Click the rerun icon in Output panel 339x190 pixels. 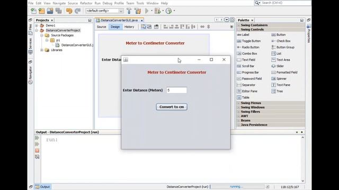pos(37,138)
